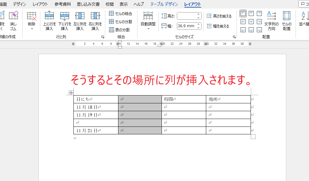Open the Delete (削除) table menu
This screenshot has width=309, height=181.
click(32, 21)
